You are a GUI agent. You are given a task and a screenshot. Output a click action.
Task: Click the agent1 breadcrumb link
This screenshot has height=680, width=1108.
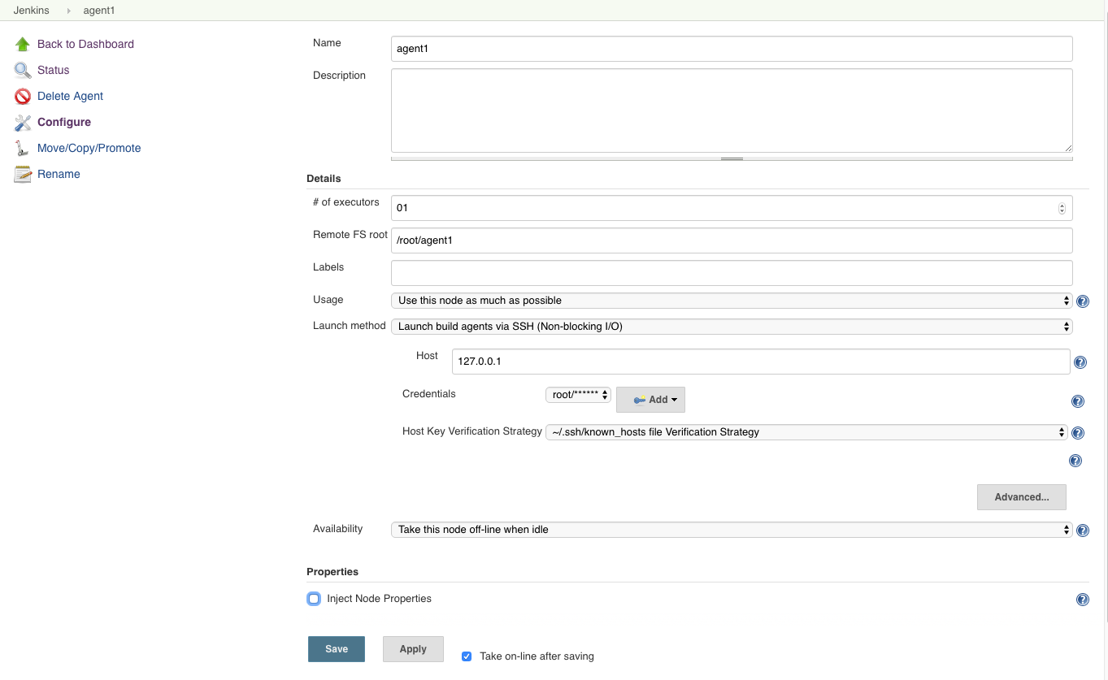pyautogui.click(x=98, y=11)
